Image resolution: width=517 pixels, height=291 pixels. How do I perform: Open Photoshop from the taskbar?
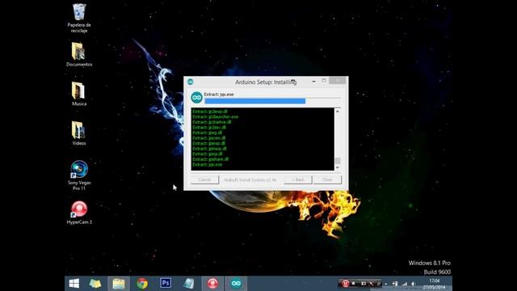click(166, 283)
